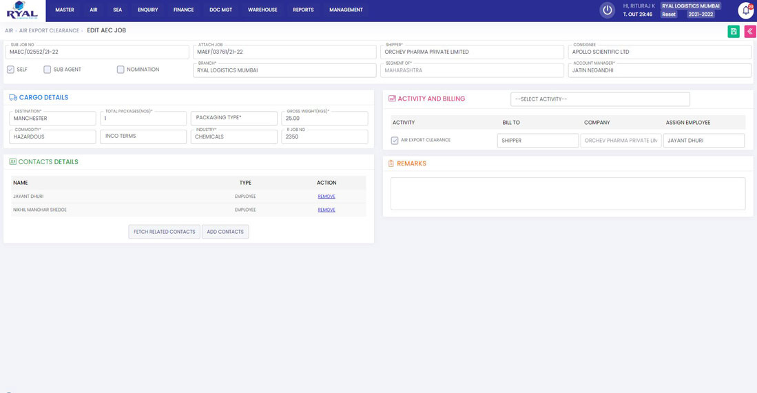Open the Reports menu
Viewport: 757px width, 393px height.
tap(303, 10)
